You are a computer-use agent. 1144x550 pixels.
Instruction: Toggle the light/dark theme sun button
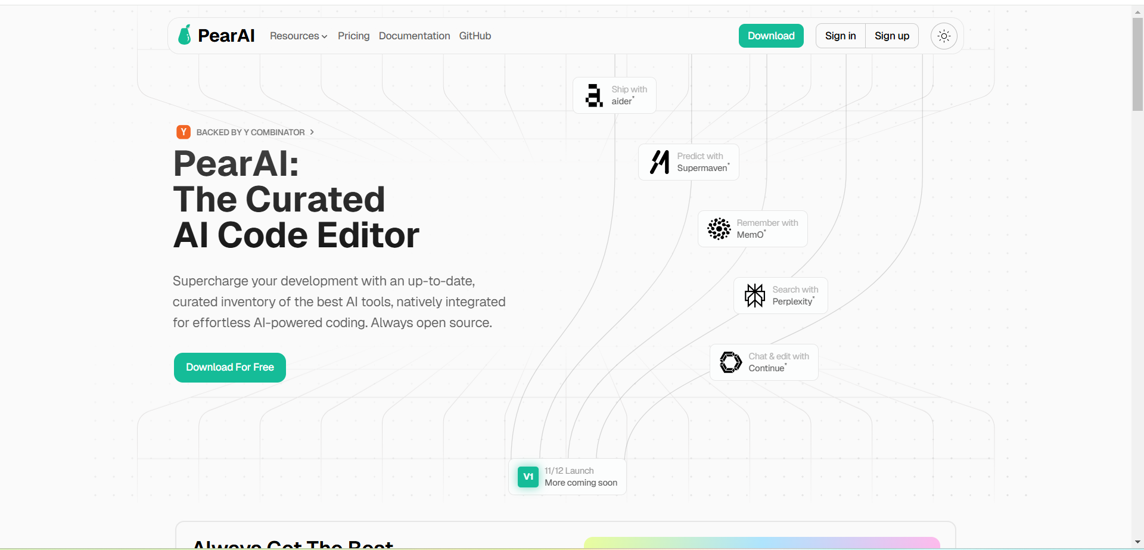pos(944,36)
